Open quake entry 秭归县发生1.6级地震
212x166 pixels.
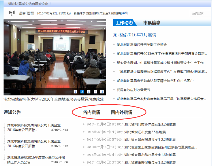point(150,155)
